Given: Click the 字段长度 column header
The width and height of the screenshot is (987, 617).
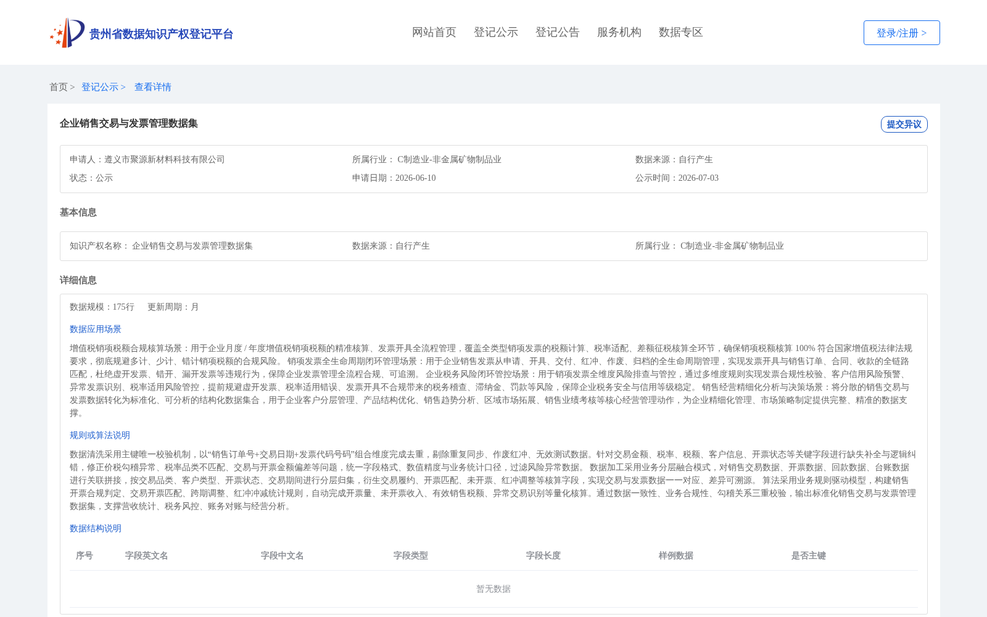Looking at the screenshot, I should 543,556.
